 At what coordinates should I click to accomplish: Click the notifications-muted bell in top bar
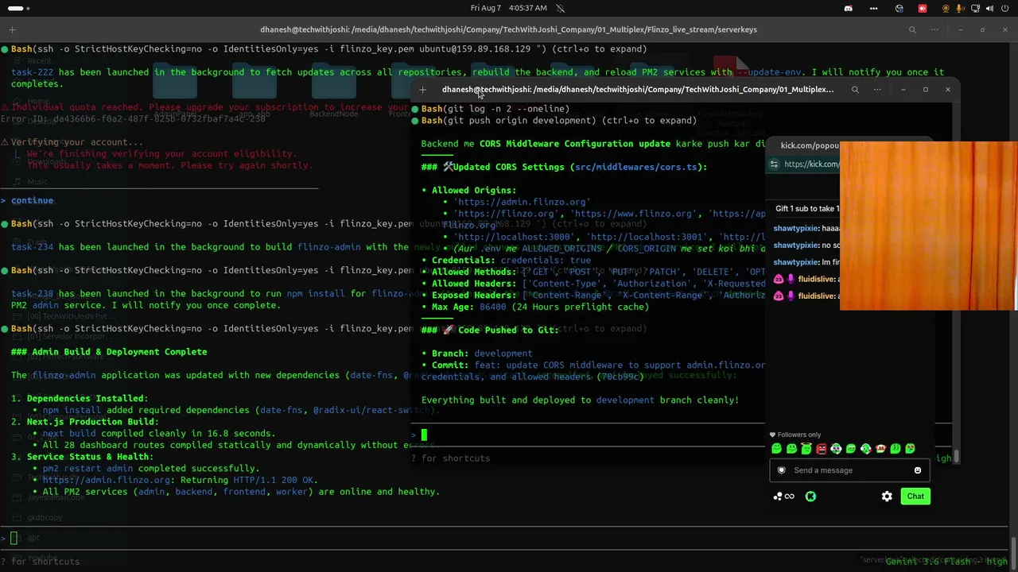[x=561, y=8]
